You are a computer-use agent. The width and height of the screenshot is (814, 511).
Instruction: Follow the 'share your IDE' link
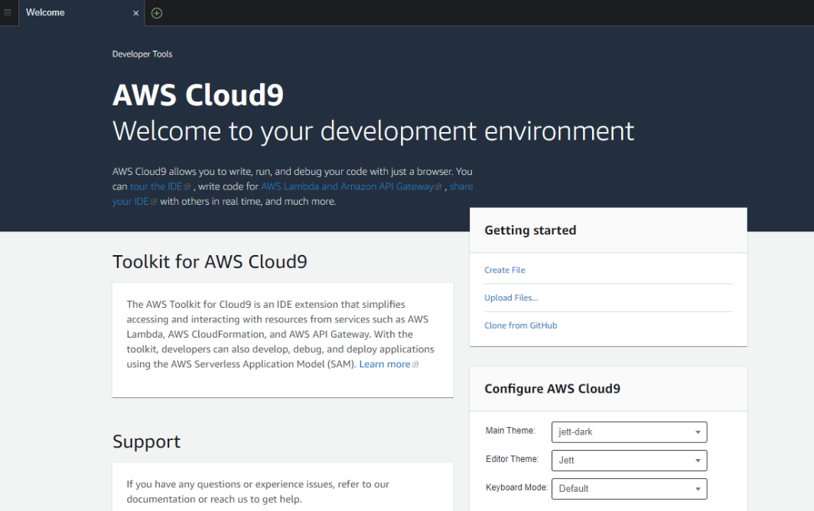click(x=461, y=186)
